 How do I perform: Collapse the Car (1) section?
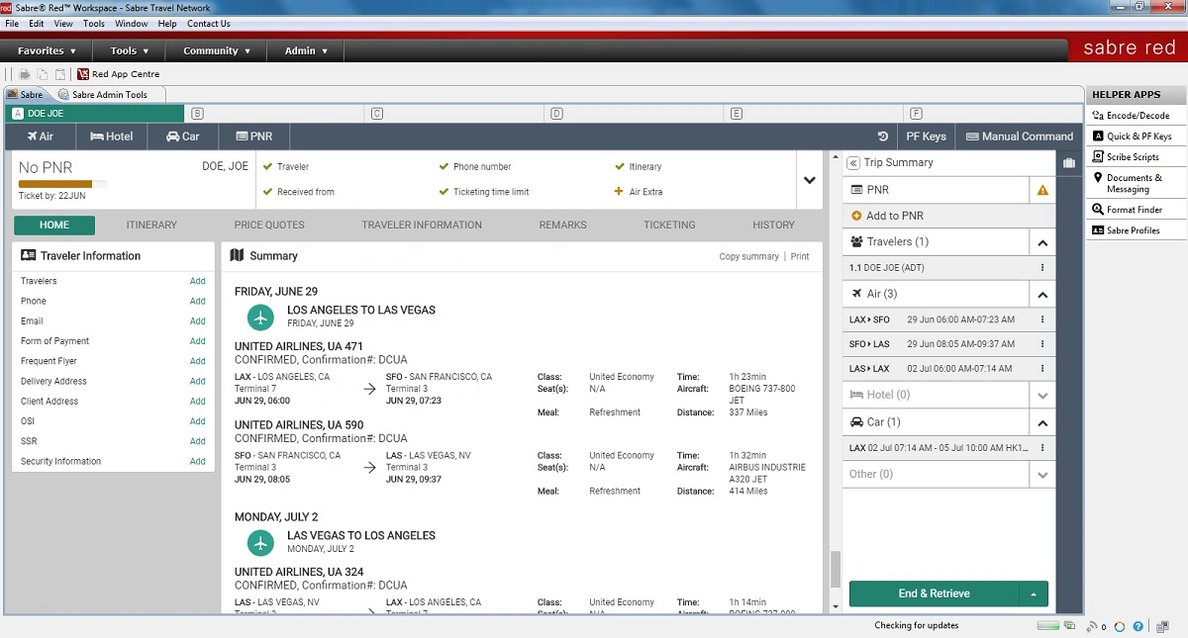click(x=1042, y=422)
